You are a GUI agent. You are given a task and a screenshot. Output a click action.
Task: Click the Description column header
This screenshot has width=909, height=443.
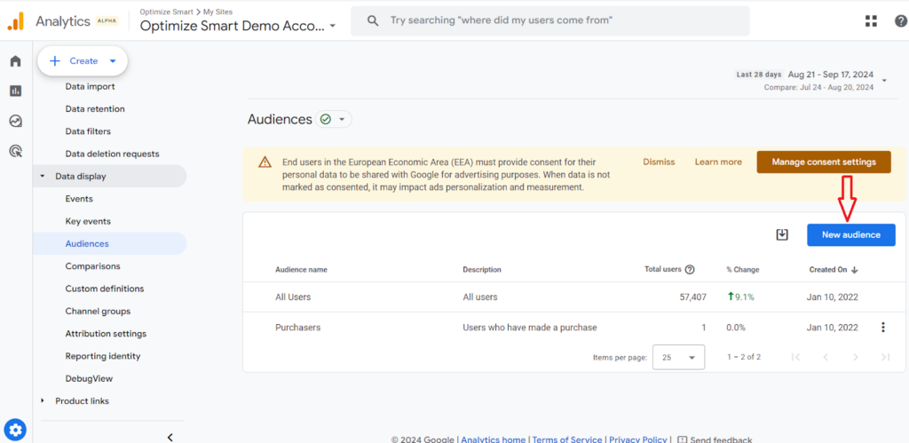(x=482, y=270)
